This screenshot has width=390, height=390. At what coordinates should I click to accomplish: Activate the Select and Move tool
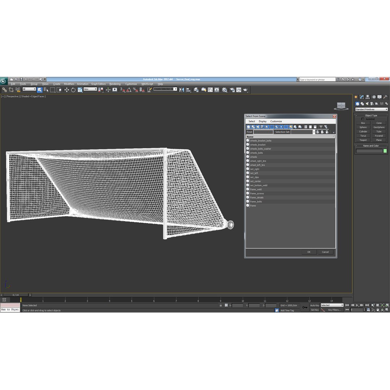[x=67, y=90]
